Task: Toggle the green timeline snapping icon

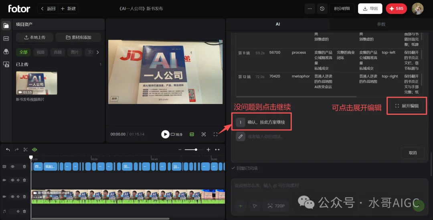Action: (34, 150)
